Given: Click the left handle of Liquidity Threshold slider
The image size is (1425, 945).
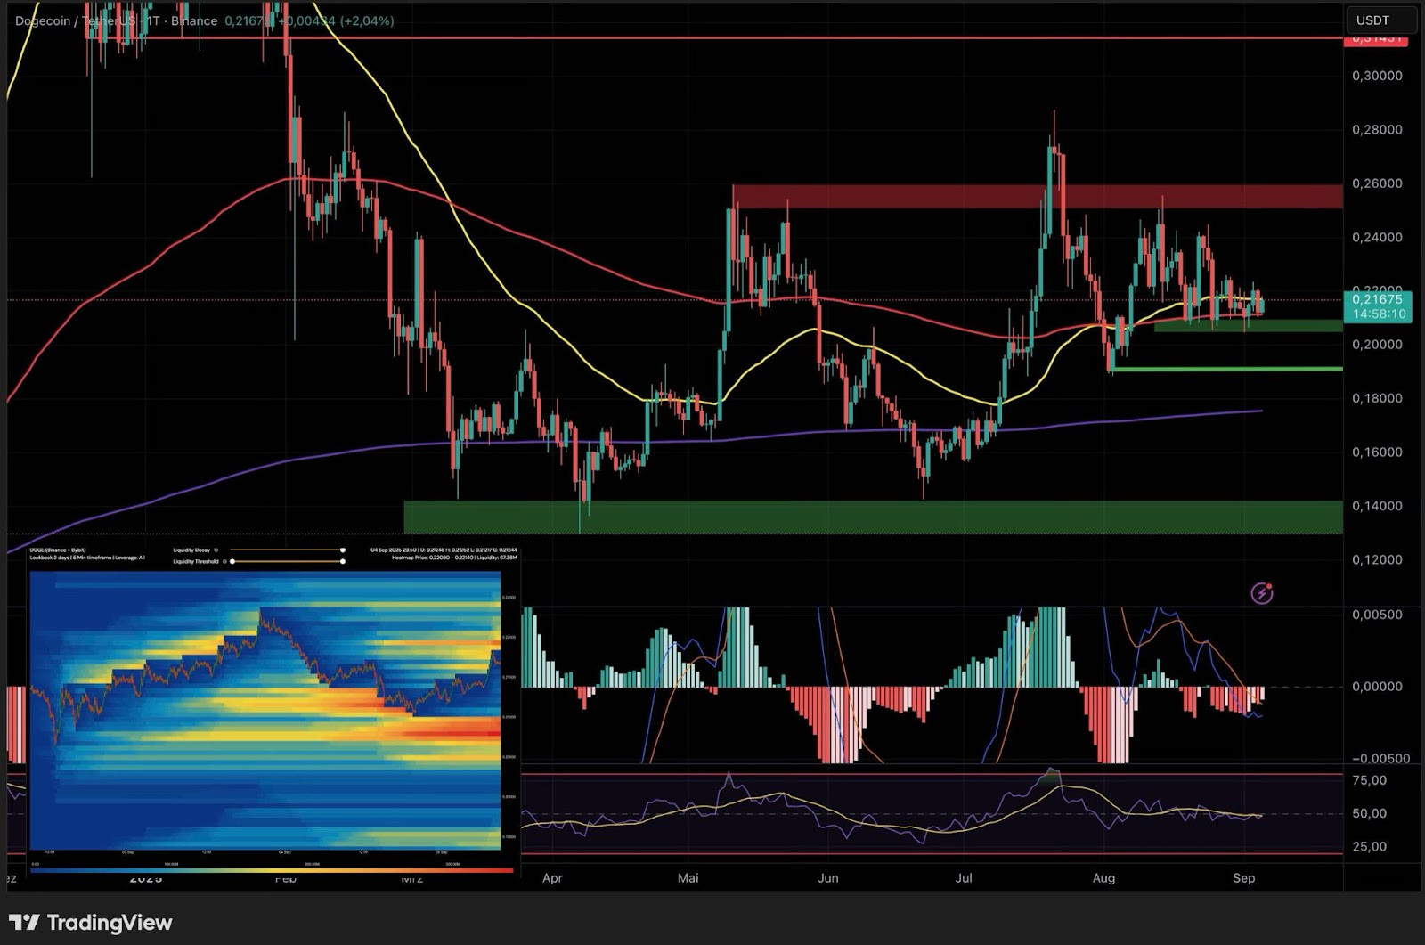Looking at the screenshot, I should click(232, 561).
